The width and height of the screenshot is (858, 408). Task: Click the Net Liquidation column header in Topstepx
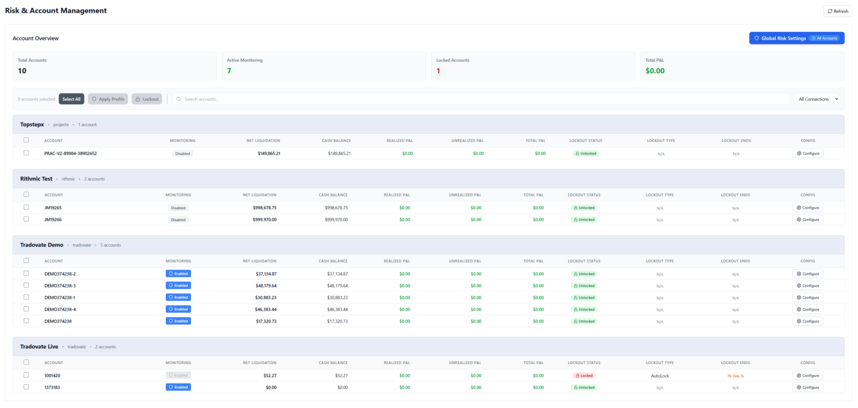tap(263, 141)
